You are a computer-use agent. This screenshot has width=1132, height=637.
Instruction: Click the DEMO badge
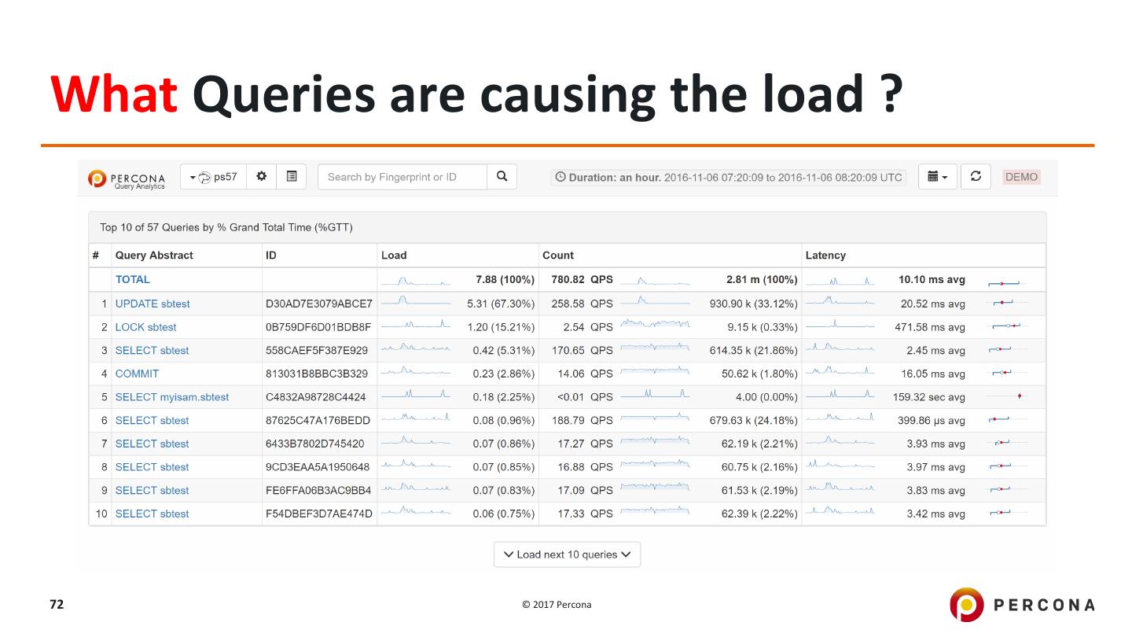coord(1021,177)
